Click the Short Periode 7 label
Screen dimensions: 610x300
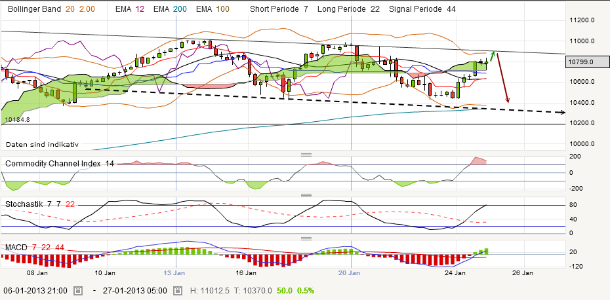(279, 9)
